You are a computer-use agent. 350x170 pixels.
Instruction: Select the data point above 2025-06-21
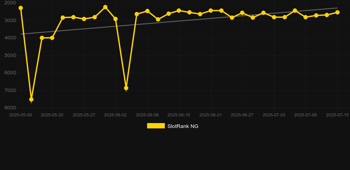pyautogui.click(x=211, y=11)
